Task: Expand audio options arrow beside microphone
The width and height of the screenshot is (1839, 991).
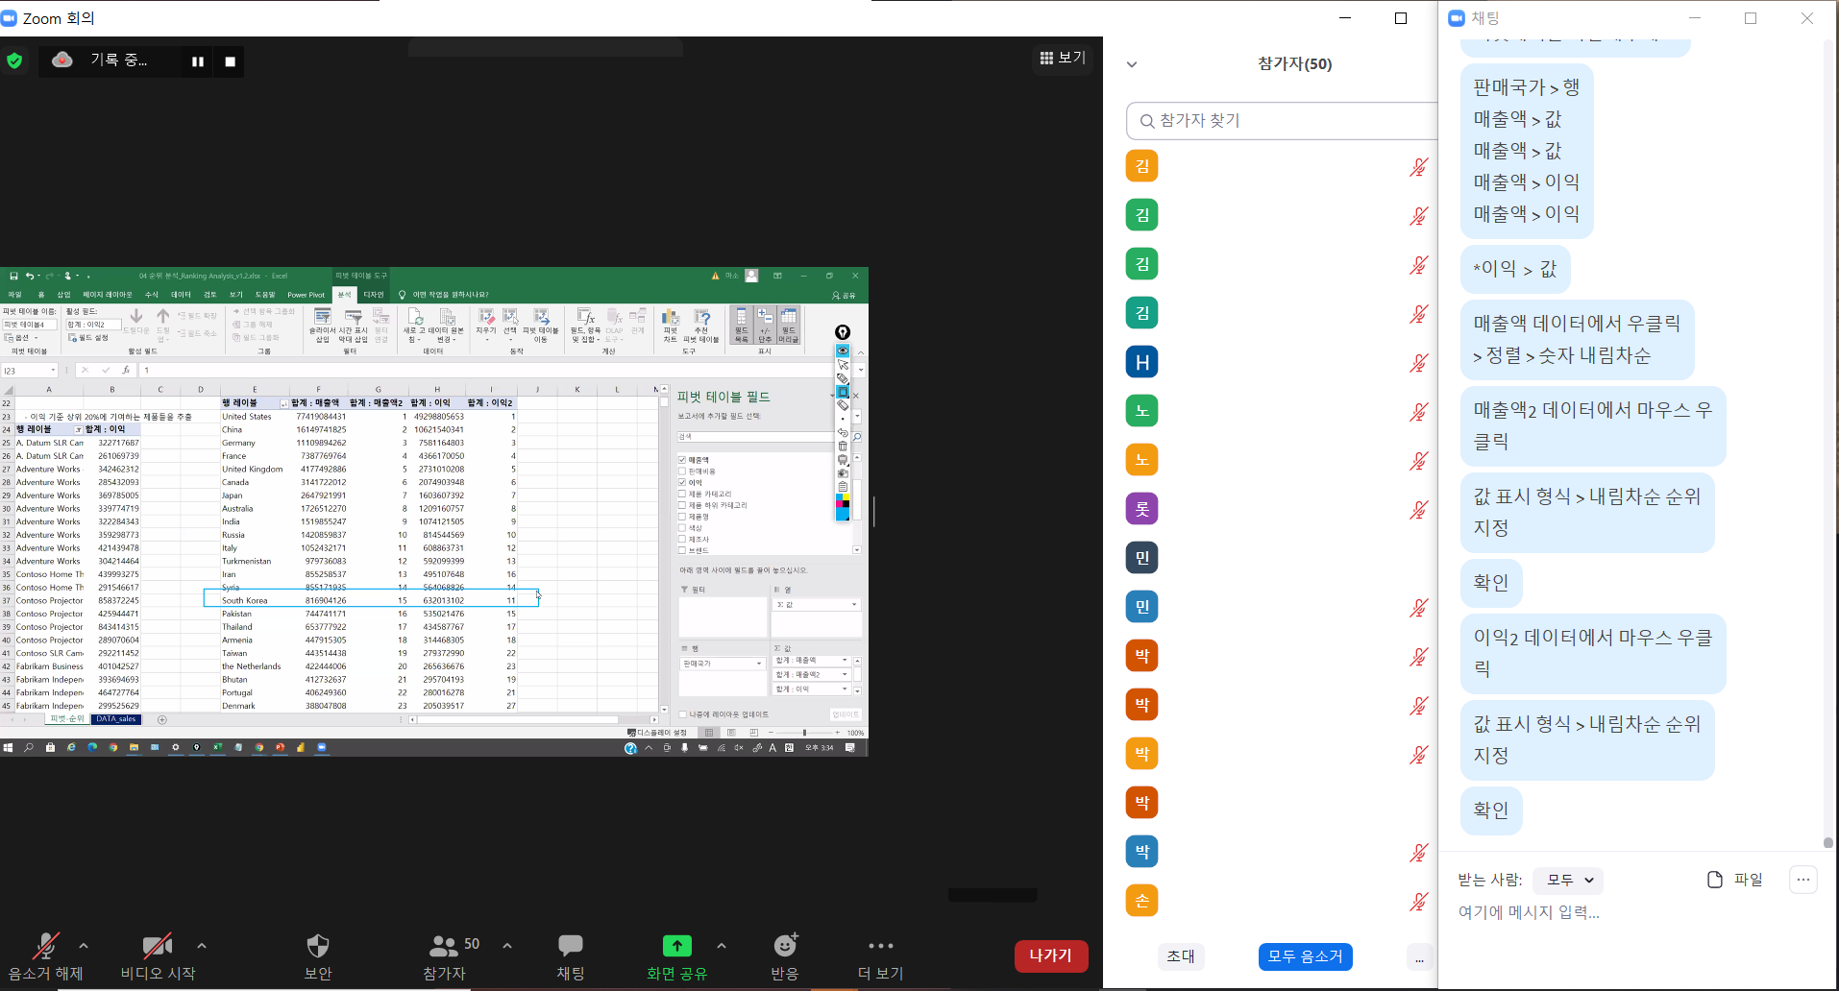Action: 84,946
